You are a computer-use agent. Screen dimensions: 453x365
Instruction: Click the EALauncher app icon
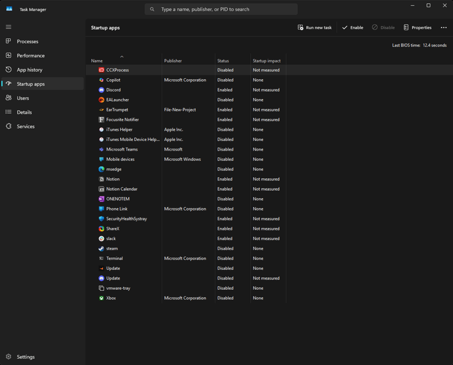(x=101, y=100)
